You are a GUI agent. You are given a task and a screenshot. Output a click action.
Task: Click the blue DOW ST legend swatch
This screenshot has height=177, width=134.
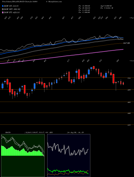coord(3,6)
